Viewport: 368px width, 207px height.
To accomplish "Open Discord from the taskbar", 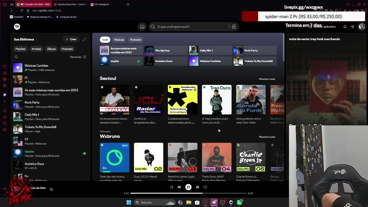I will coord(214,202).
